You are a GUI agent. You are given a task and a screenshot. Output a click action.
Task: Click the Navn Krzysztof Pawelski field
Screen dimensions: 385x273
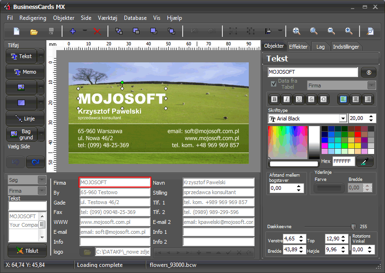tap(219, 182)
